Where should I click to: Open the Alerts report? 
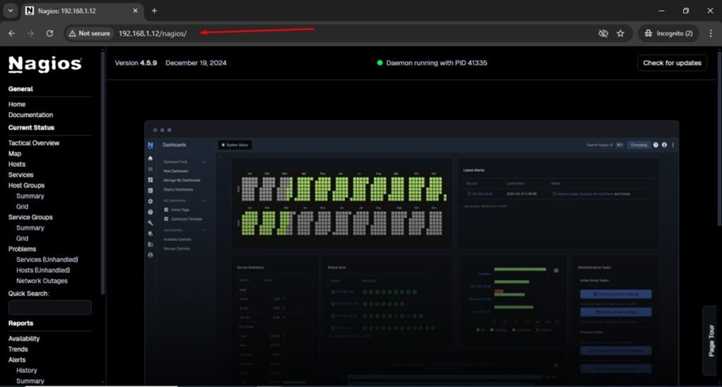(17, 360)
